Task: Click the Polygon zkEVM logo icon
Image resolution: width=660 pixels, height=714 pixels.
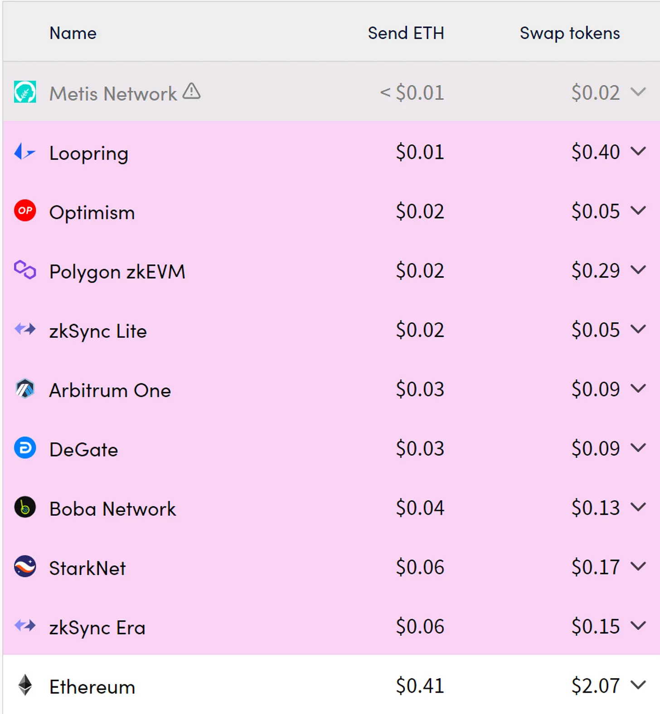Action: pos(25,270)
